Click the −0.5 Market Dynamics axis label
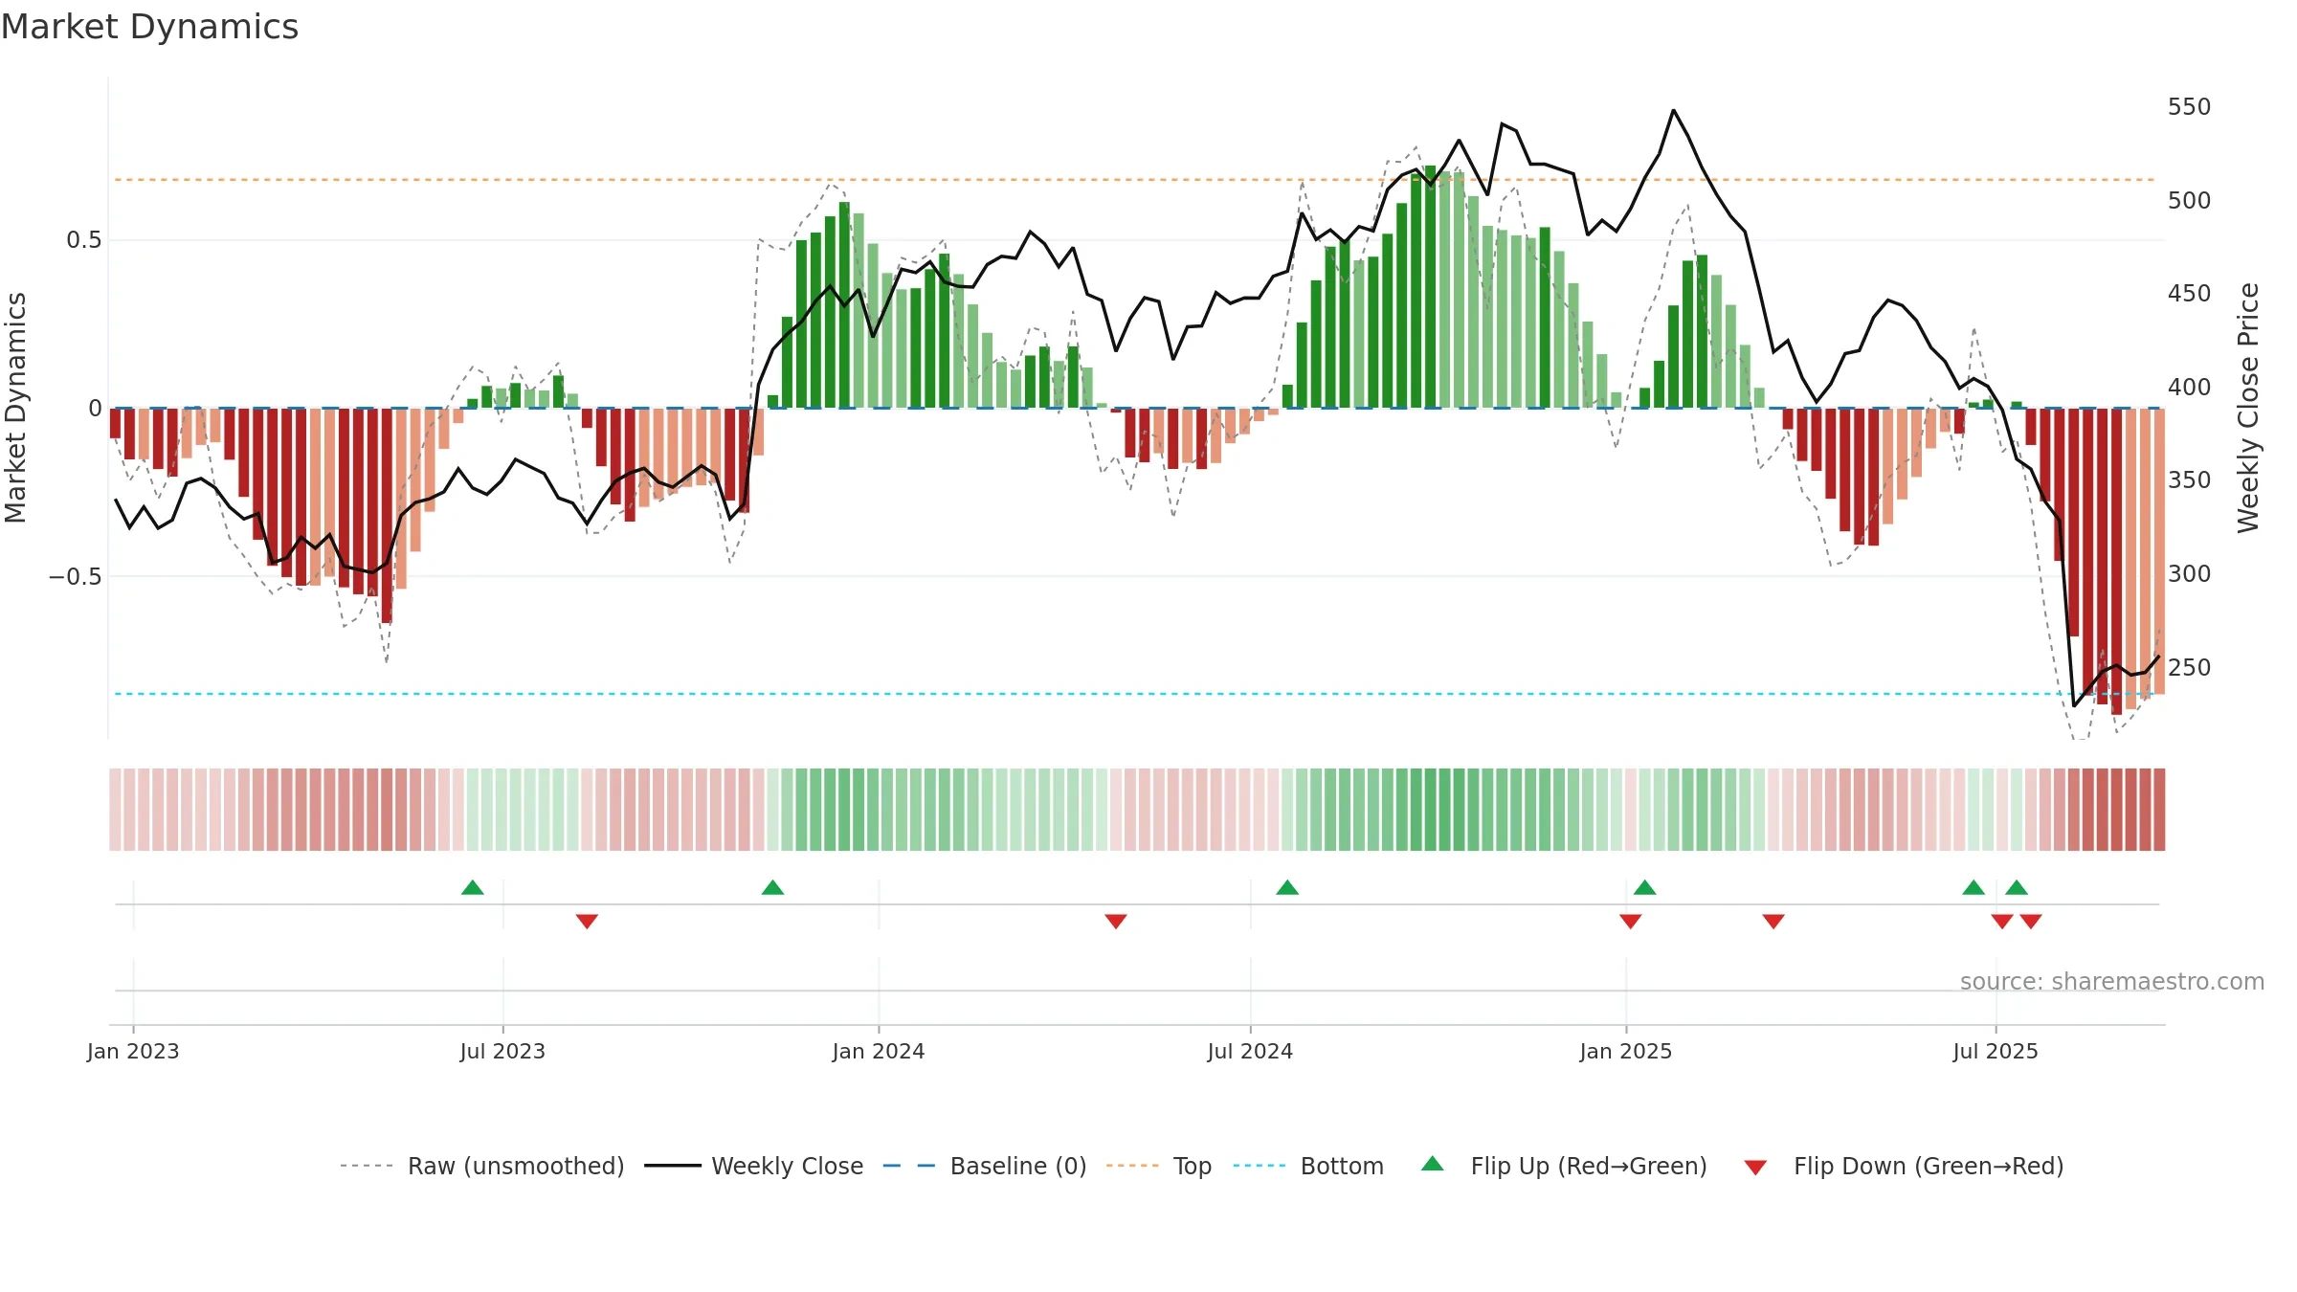2297x1292 pixels. click(76, 577)
